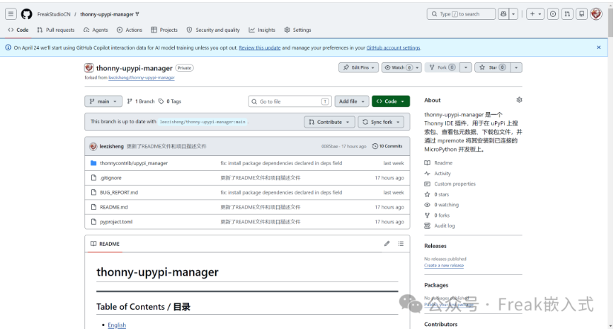Open Security and quality tab

tap(213, 30)
